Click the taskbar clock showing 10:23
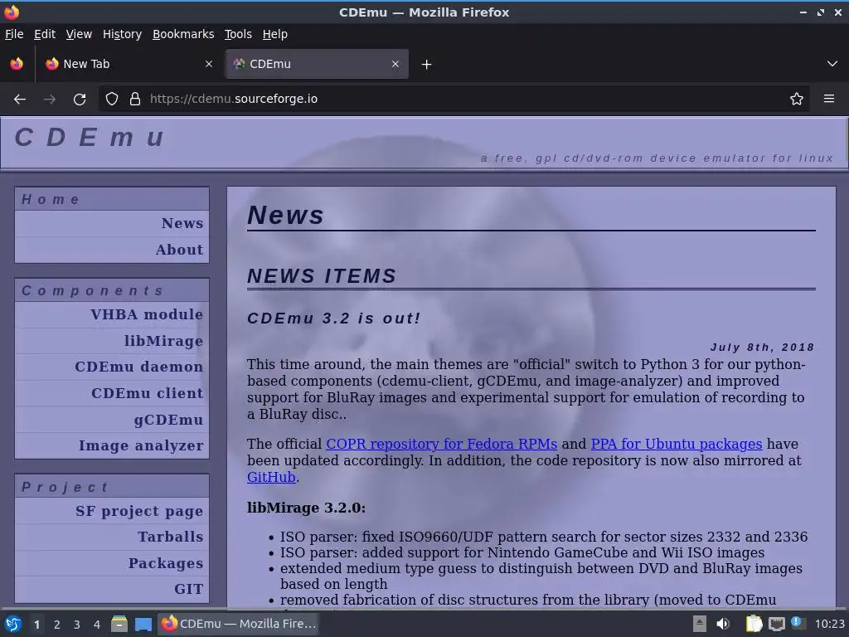The height and width of the screenshot is (637, 849). [829, 624]
